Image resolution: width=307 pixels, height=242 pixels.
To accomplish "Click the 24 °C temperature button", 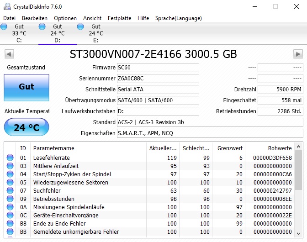I will click(26, 127).
